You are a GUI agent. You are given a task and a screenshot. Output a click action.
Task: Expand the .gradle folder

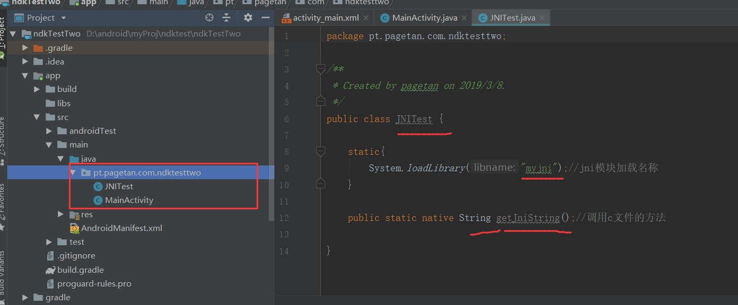25,48
